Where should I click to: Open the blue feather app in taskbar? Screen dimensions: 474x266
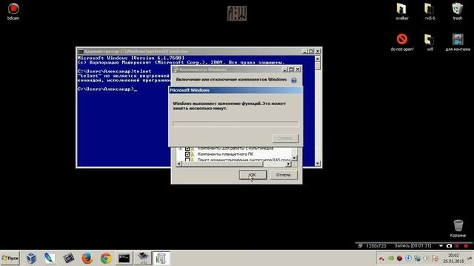50,258
